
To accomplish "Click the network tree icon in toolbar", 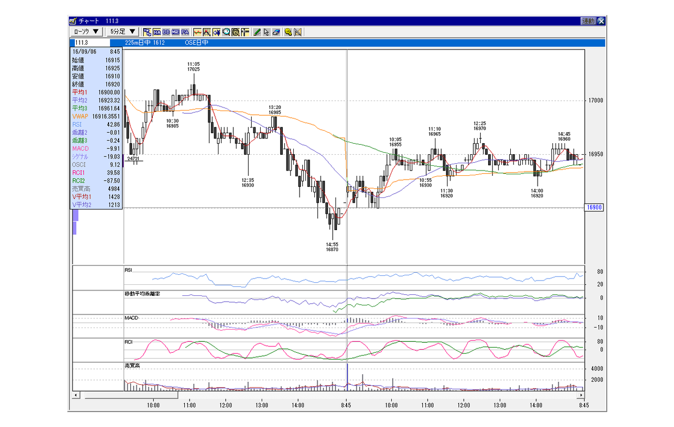I will pos(147,32).
